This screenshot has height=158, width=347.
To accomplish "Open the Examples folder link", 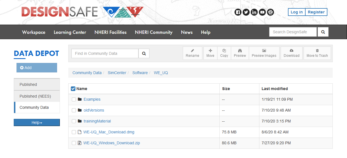I will point(92,99).
